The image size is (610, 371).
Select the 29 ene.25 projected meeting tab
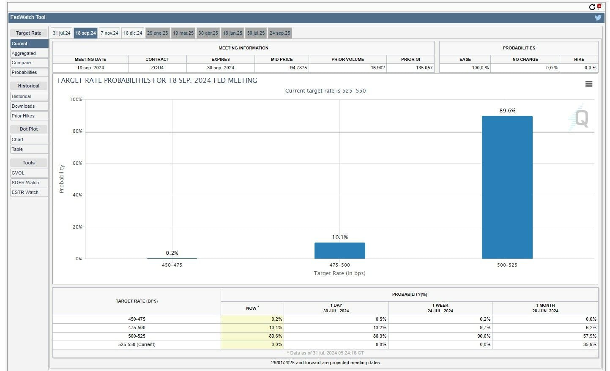click(157, 33)
